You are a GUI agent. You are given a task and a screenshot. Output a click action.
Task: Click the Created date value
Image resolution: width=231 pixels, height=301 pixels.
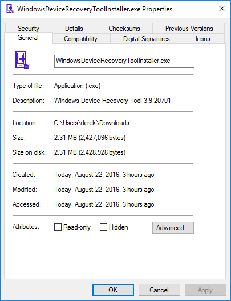104,175
